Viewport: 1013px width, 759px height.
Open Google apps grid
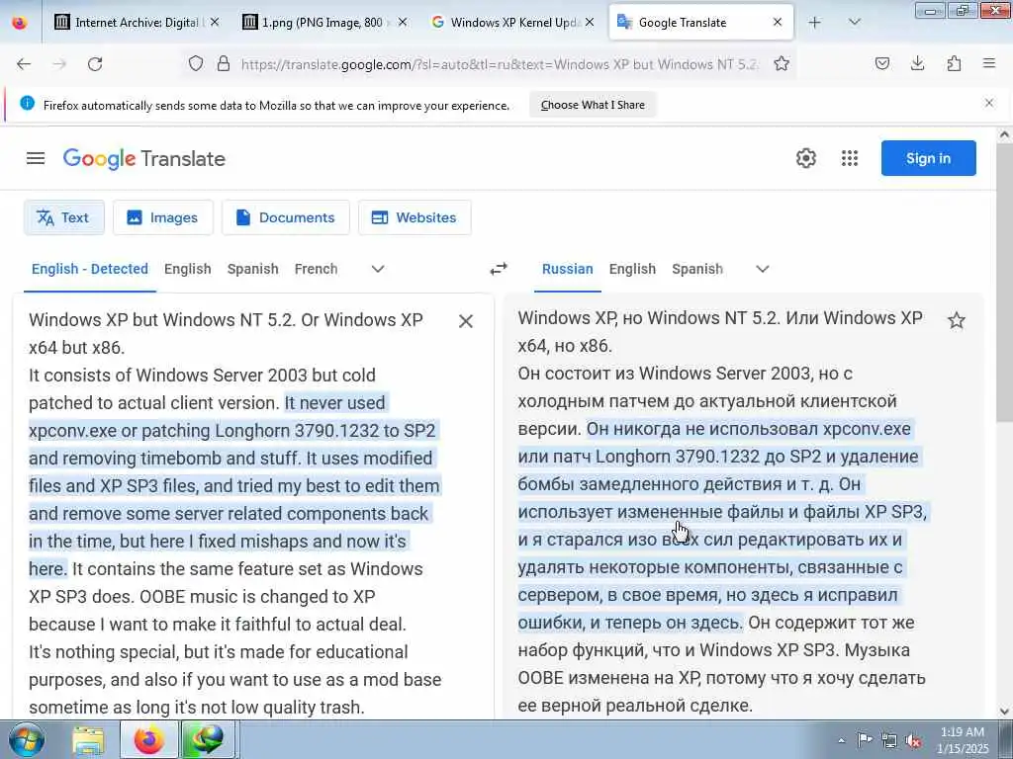[850, 158]
